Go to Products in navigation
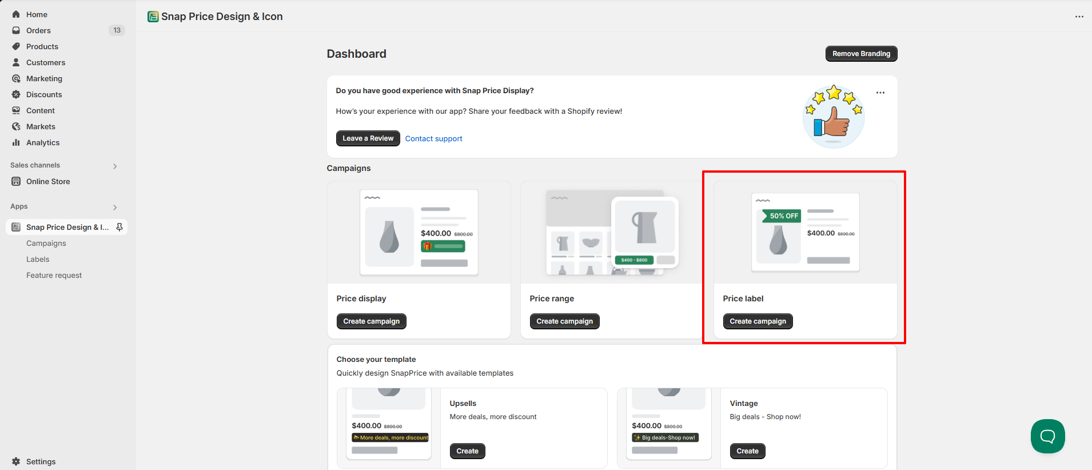Screen dimensions: 1092x470 point(42,46)
